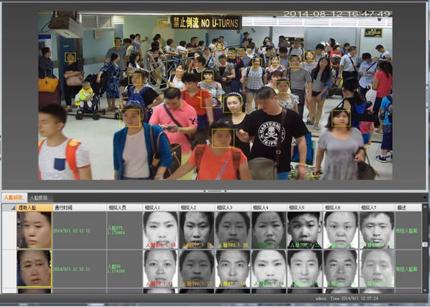430x307 pixels.
Task: Click the 12:12:12 timestamp cell
Action: (x=73, y=231)
